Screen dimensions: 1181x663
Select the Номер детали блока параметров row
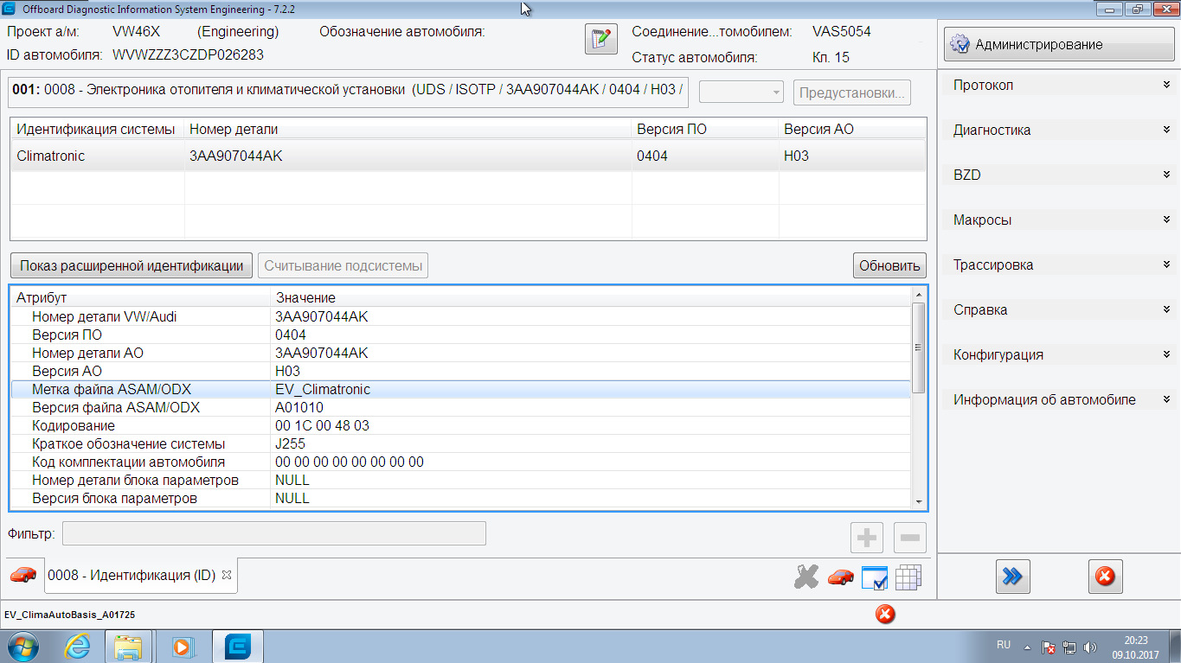click(461, 480)
